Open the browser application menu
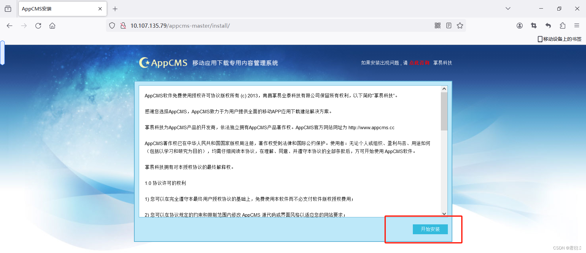The height and width of the screenshot is (253, 586). (x=577, y=25)
